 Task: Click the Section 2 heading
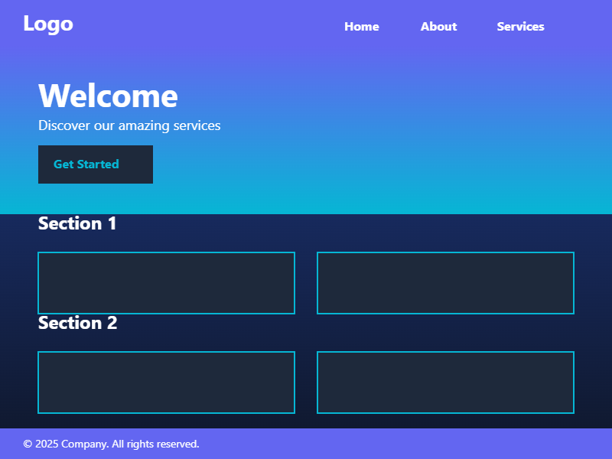tap(77, 323)
